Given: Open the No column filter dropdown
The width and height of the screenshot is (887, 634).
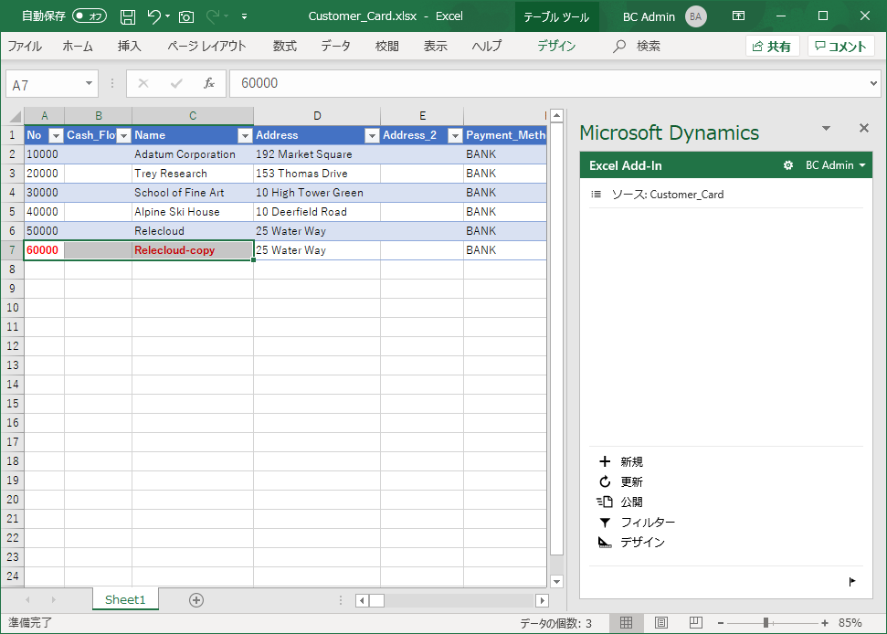Looking at the screenshot, I should 56,136.
